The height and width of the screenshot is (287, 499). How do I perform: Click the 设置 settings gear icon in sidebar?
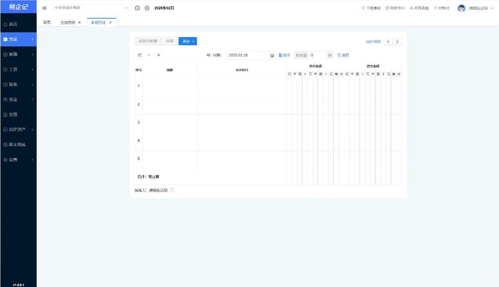[5, 160]
